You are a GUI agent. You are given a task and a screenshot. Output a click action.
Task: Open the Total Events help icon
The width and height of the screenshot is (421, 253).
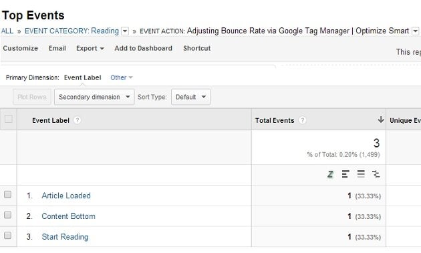[x=302, y=120]
